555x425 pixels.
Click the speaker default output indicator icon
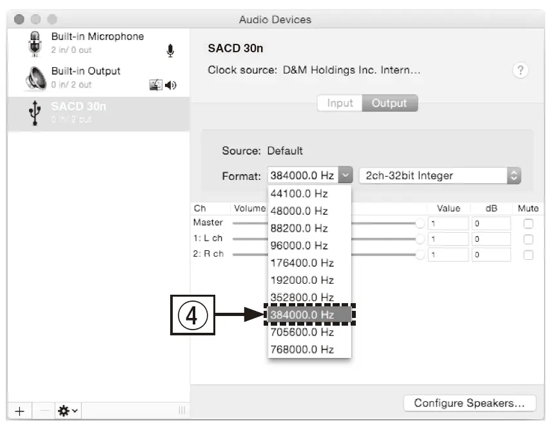point(171,85)
